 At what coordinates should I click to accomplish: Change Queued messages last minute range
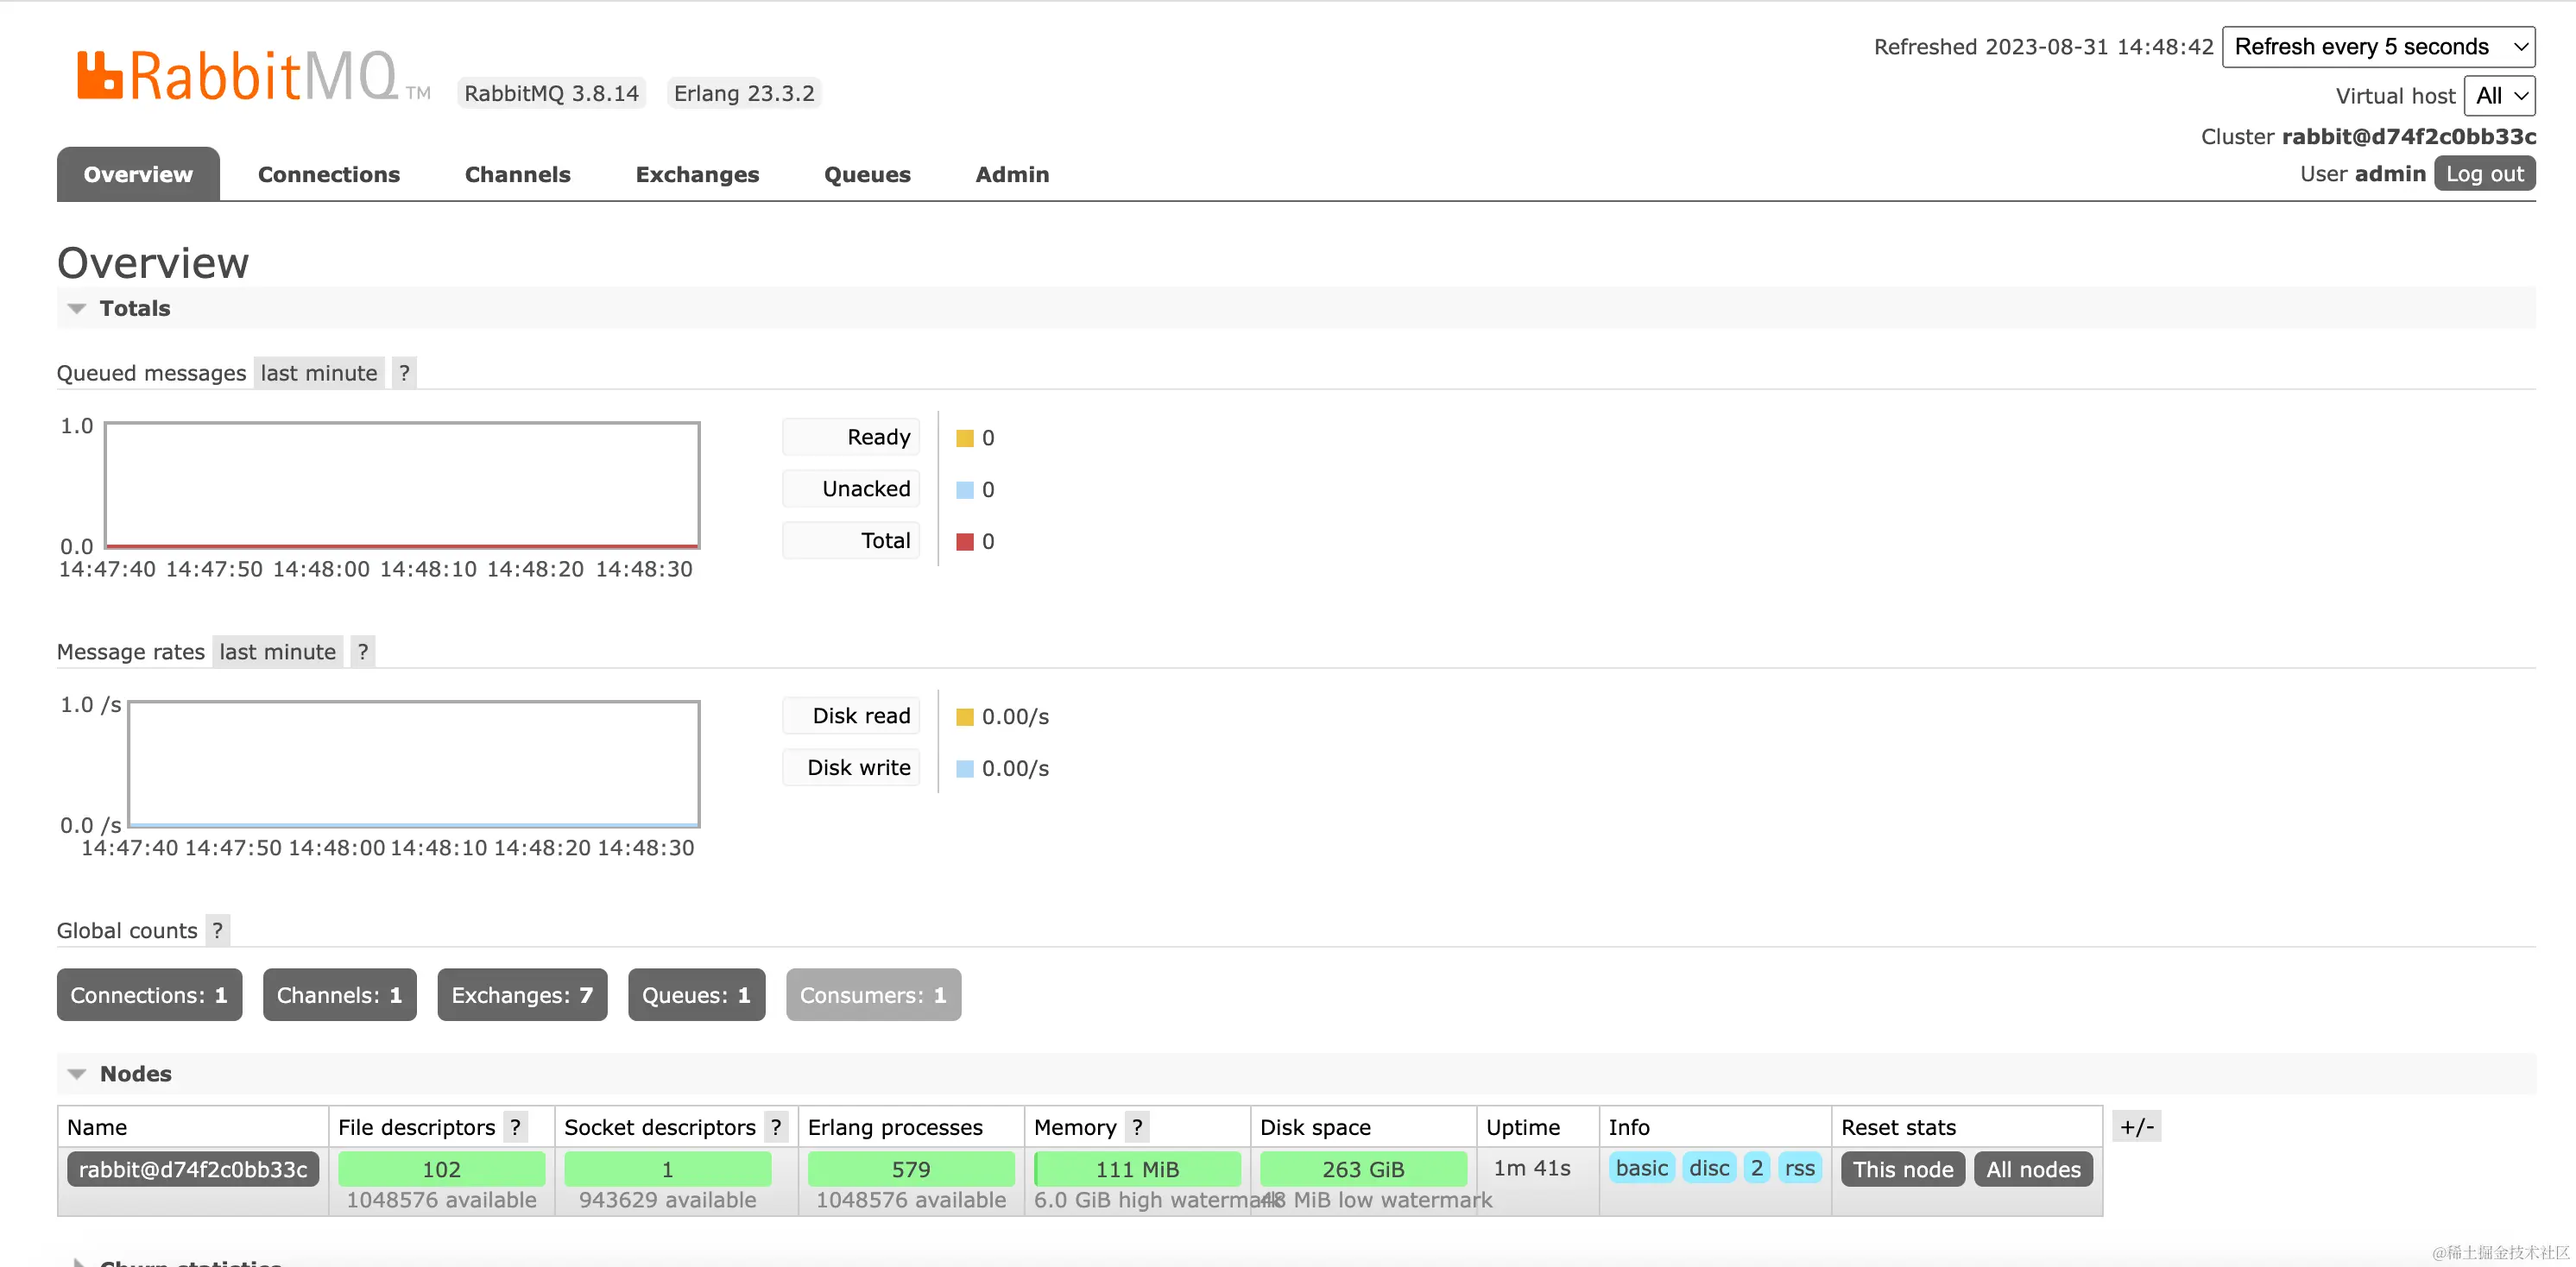[319, 373]
